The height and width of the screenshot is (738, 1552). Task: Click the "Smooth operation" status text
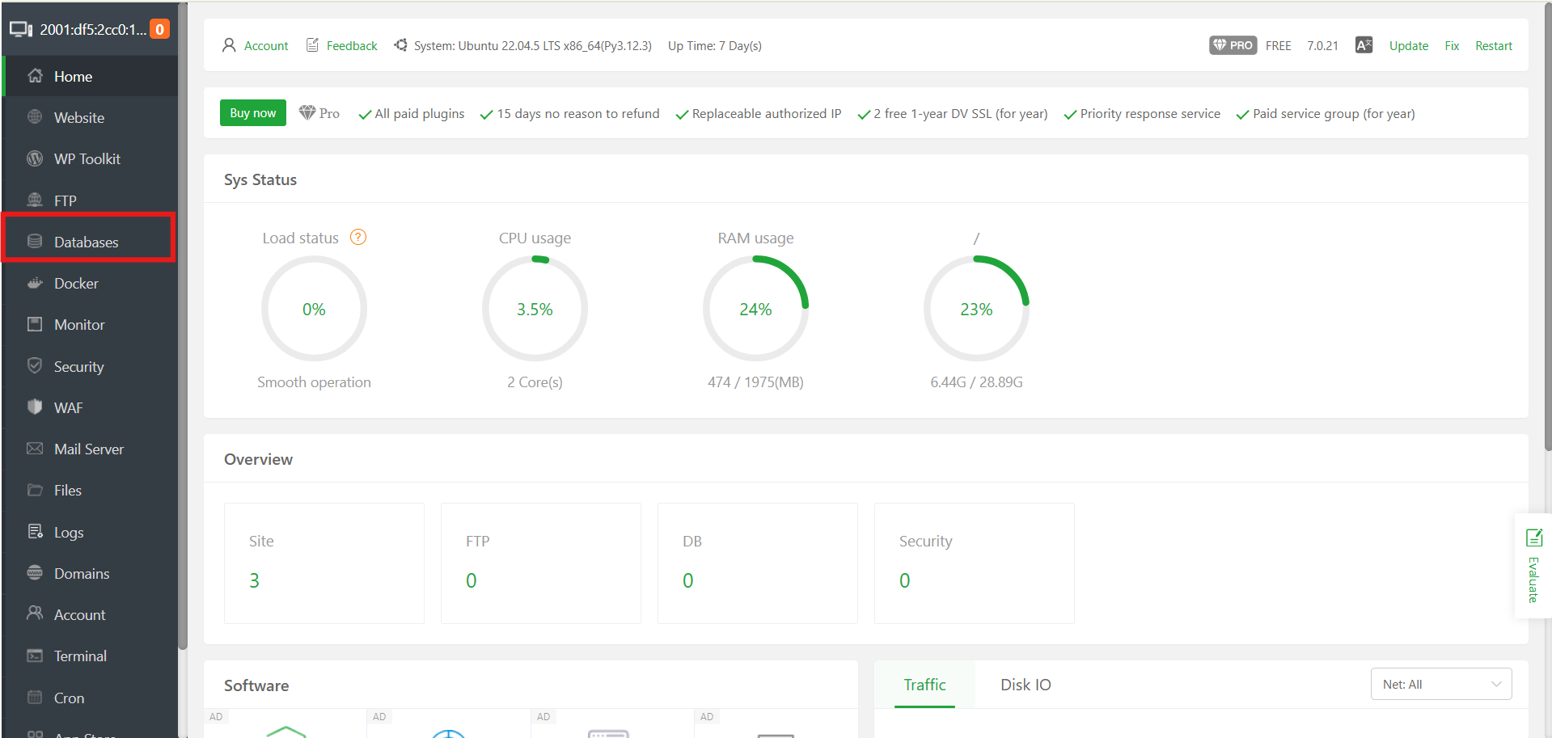tap(314, 382)
